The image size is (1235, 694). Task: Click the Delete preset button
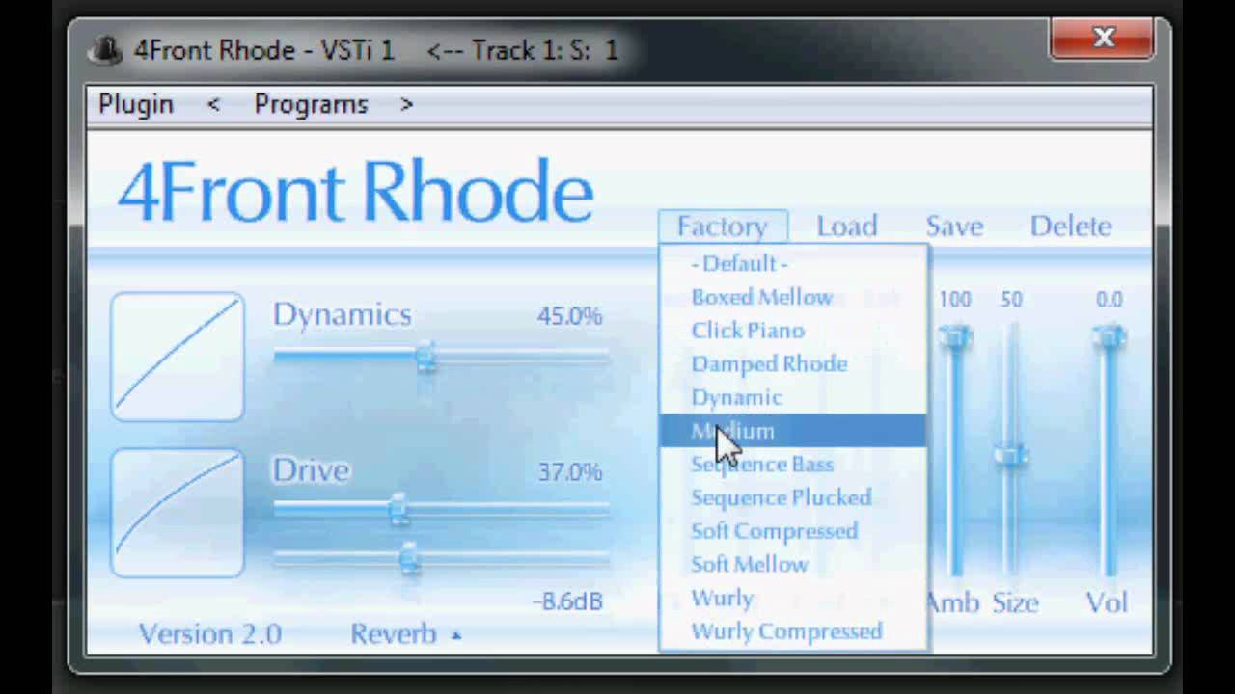[x=1071, y=227]
